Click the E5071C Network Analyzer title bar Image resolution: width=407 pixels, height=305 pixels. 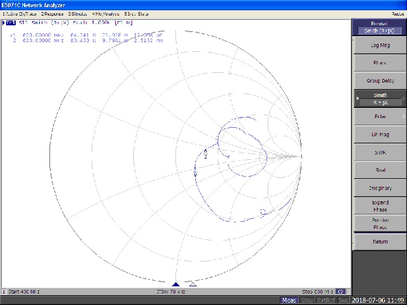point(204,5)
